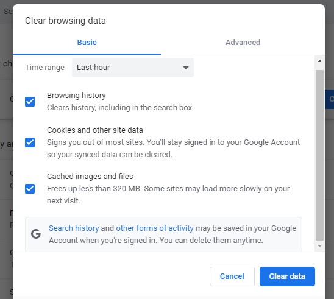Viewport: 334px width, 299px height.
Task: Click 'Clears history, including in the search box' text
Action: click(119, 108)
